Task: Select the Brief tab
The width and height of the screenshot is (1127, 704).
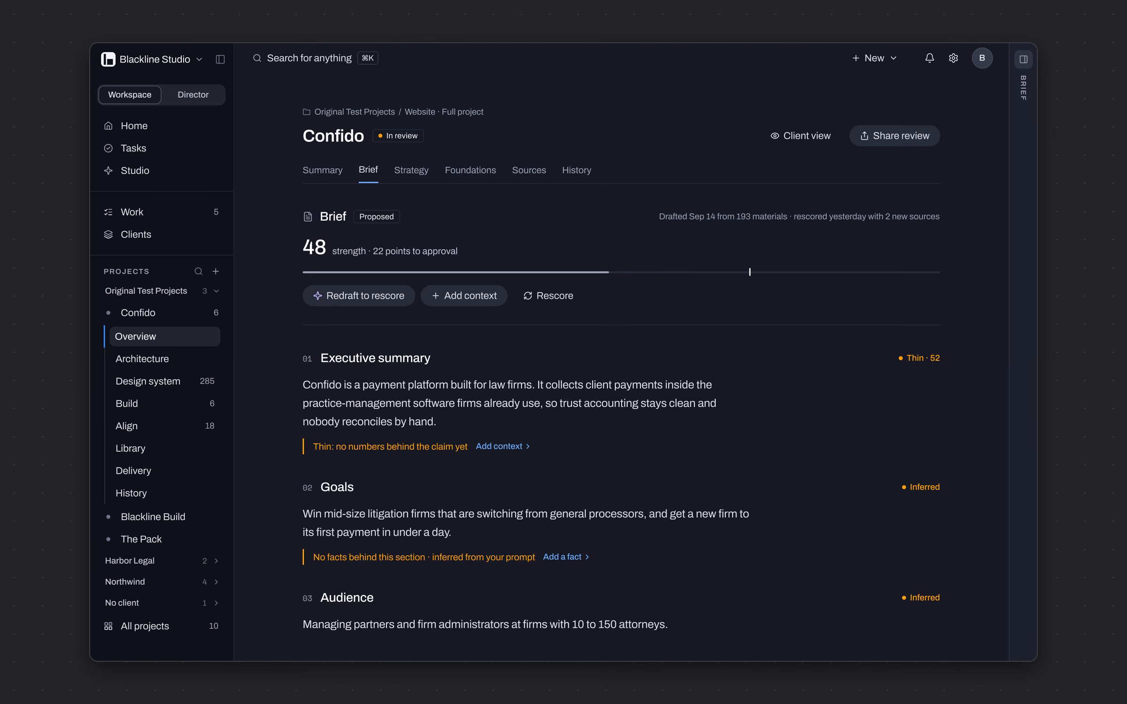Action: [x=368, y=170]
